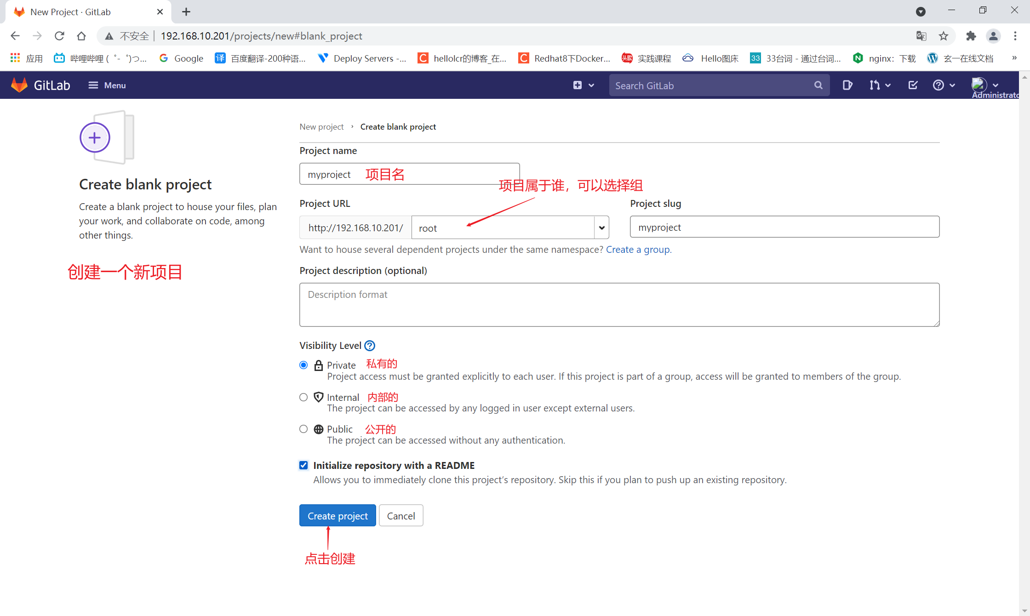Open the create new plus dropdown
This screenshot has height=616, width=1030.
click(583, 85)
